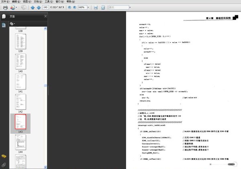This screenshot has height=169, width=241.
Task: Click the page count text (152 / 367)
Action: pos(57,7)
